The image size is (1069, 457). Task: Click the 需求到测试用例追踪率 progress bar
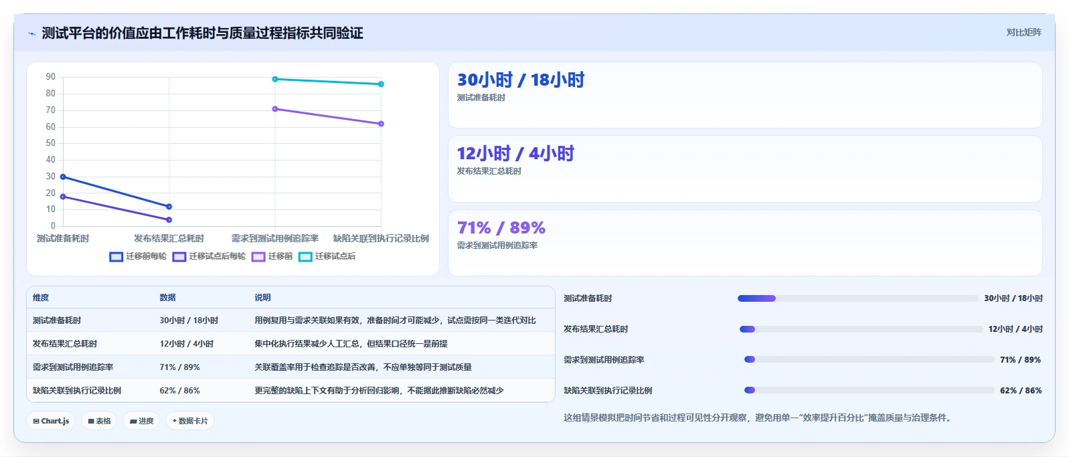(869, 359)
